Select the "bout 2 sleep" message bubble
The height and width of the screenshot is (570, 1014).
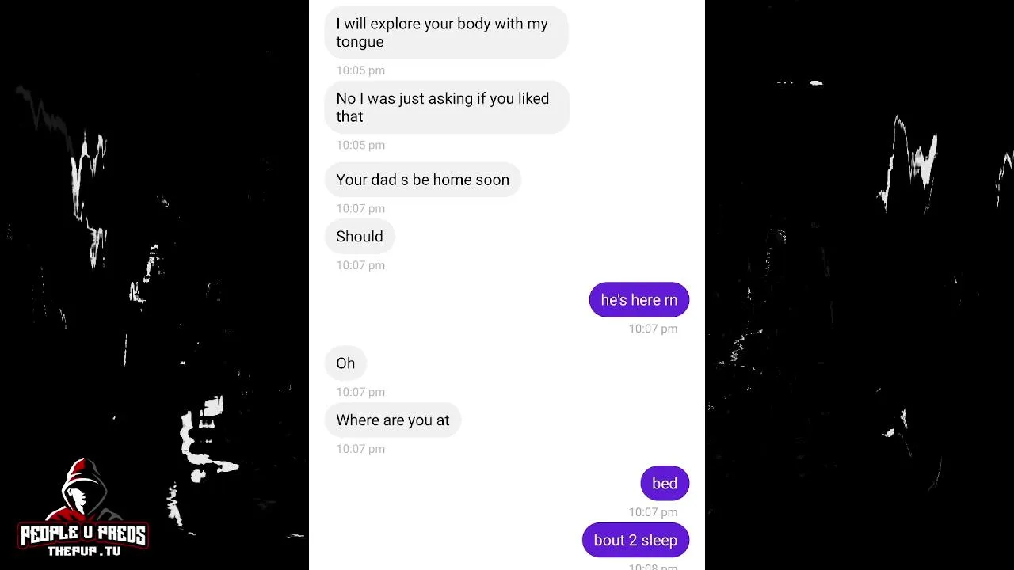click(x=635, y=541)
